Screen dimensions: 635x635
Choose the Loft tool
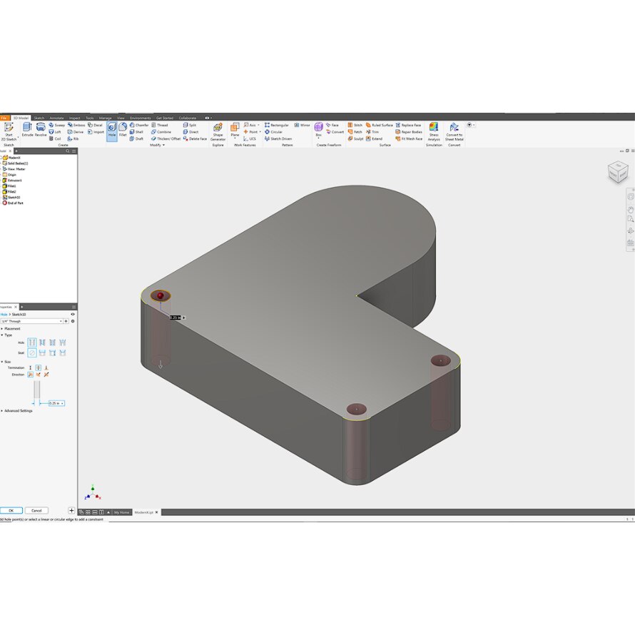point(55,132)
